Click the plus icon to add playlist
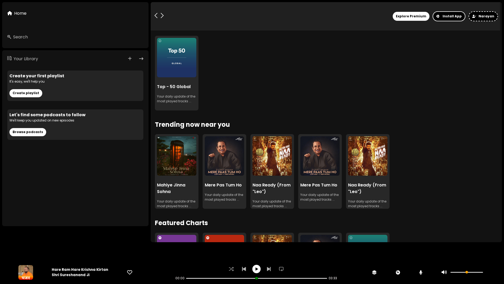This screenshot has width=504, height=284. click(x=130, y=59)
